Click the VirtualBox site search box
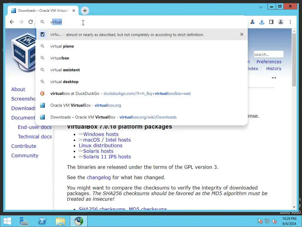302x227 pixels. (268, 54)
